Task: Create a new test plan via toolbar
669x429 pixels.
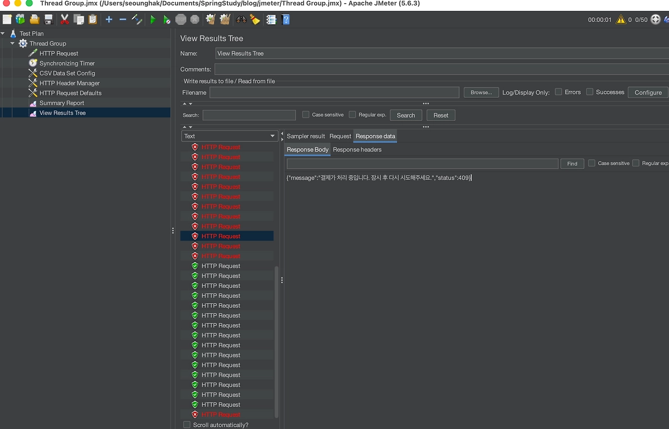Action: click(x=7, y=19)
